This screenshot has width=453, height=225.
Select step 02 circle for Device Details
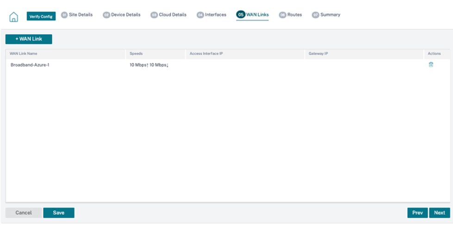[106, 15]
